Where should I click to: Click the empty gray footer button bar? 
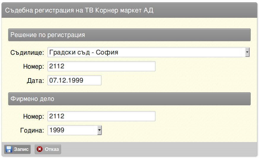[158, 149]
